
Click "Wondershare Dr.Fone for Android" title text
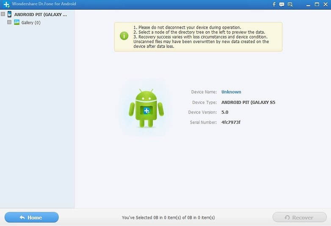(x=44, y=4)
